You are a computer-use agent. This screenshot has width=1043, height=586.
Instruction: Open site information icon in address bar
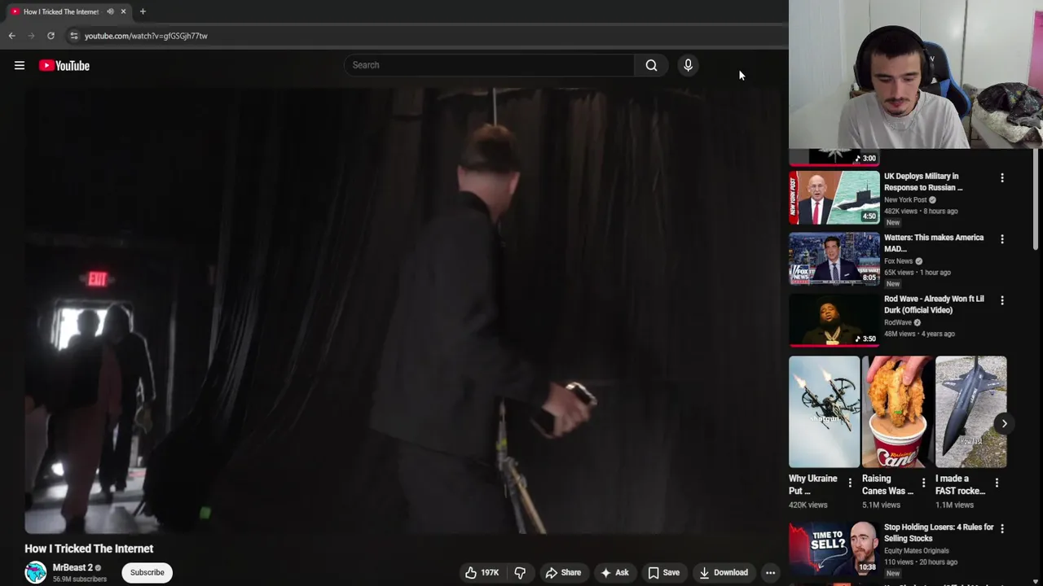74,36
